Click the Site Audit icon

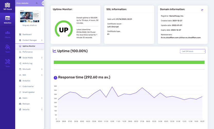(20, 69)
